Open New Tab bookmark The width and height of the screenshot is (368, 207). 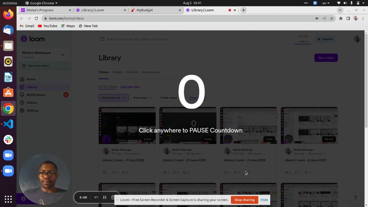click(x=88, y=26)
